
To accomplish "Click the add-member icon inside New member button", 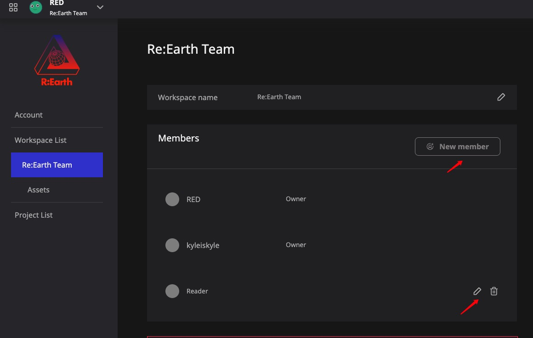I will click(x=430, y=146).
